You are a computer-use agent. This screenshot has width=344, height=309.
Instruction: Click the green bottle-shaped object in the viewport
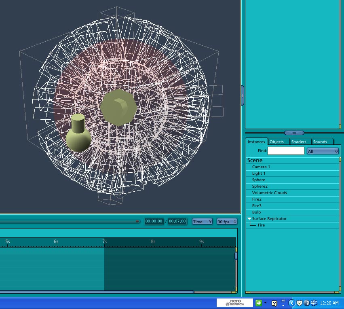(78, 133)
